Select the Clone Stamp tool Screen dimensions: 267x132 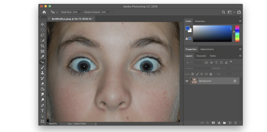tap(42, 73)
